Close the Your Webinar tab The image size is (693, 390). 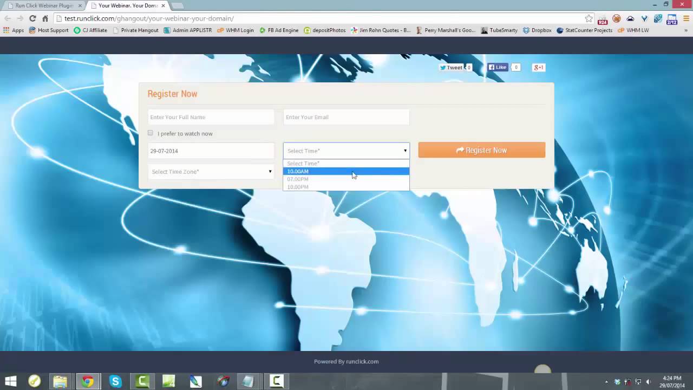point(163,5)
